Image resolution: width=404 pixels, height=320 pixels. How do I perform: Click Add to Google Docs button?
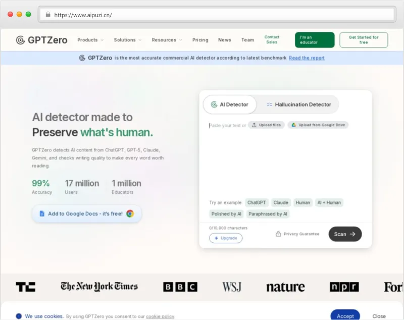click(87, 214)
